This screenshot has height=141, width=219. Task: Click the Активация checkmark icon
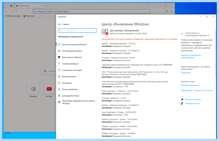59,83
